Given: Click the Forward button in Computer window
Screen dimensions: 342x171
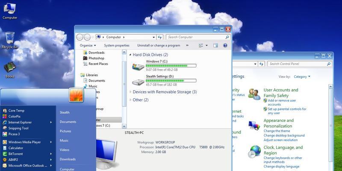Looking at the screenshot, I should pos(87,37).
